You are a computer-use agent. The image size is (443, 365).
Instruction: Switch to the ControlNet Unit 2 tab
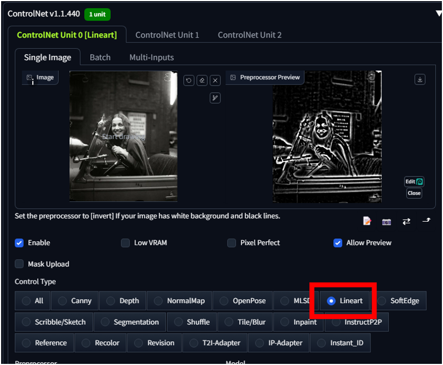tap(250, 35)
